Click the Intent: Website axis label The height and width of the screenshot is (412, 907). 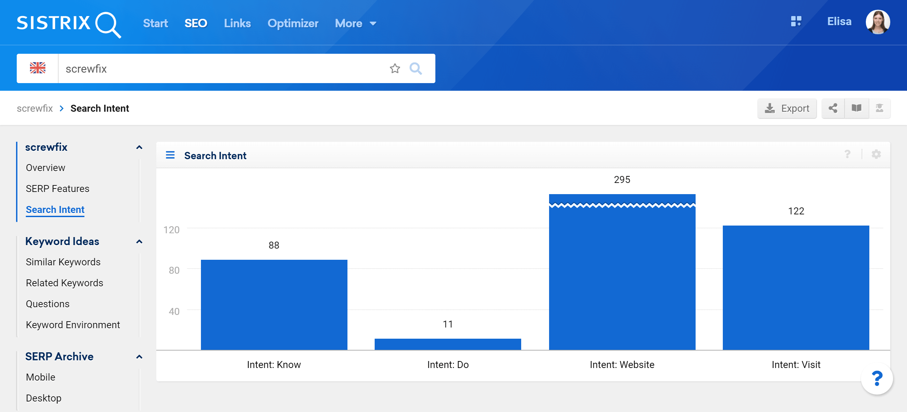622,365
